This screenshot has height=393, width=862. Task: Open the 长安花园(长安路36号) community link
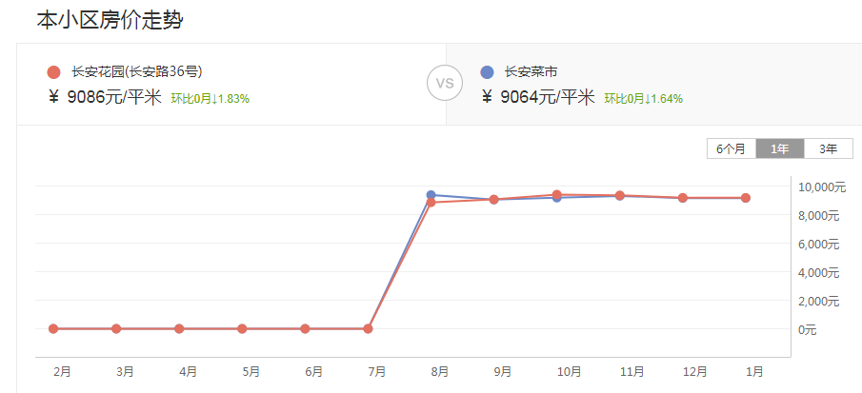[x=136, y=71]
